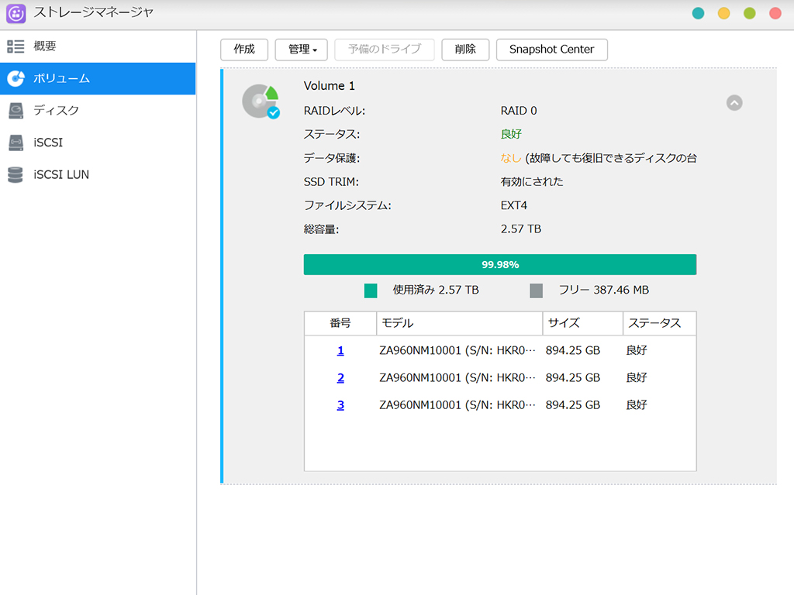
Task: Click disk 1 size 894.25 GB cell
Action: 573,350
